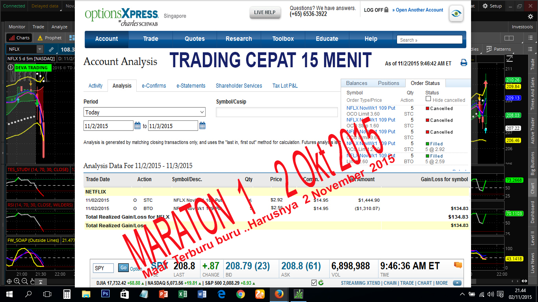Click the Firefox taskbar icon
538x302 pixels.
(x=279, y=293)
